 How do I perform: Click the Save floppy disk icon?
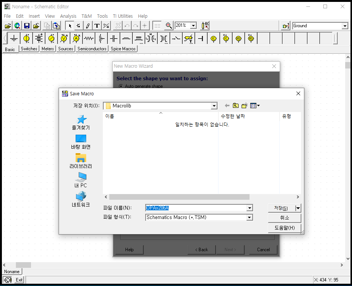[x=27, y=26]
